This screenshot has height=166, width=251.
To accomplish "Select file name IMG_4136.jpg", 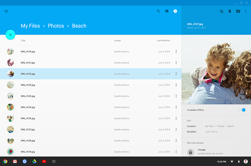I will [28, 118].
